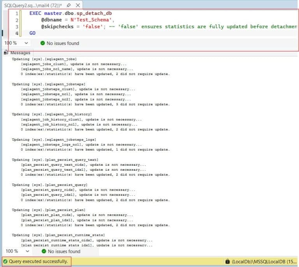Click the '[plan_persist_plan_cidx]' message line
Viewport: 299px width, 267px height.
pyautogui.click(x=77, y=215)
